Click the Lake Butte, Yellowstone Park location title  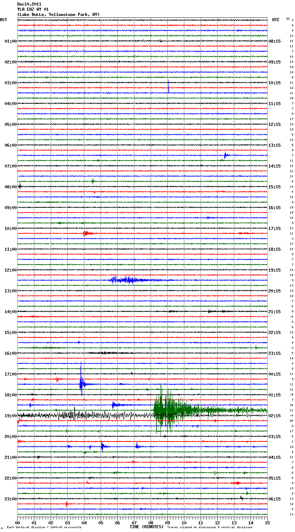(58, 15)
